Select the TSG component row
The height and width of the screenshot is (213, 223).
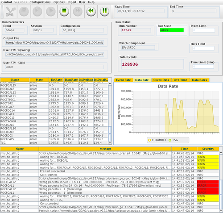54,143
